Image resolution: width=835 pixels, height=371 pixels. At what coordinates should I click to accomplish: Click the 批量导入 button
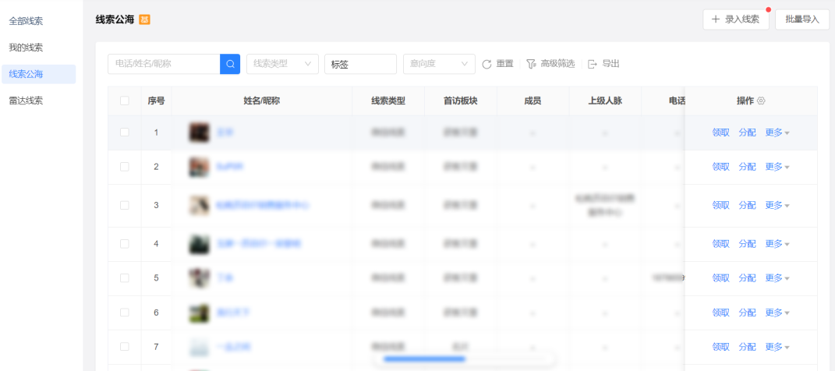click(802, 19)
